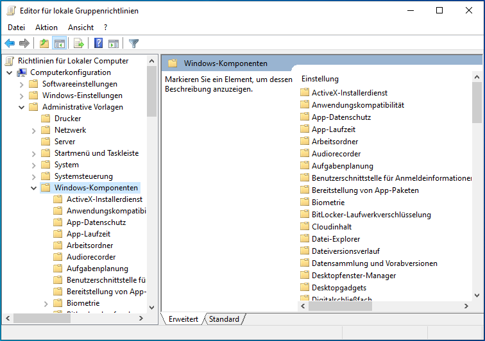This screenshot has width=485, height=341.
Task: Collapse the Windows-Komponenten tree node
Action: (34, 188)
